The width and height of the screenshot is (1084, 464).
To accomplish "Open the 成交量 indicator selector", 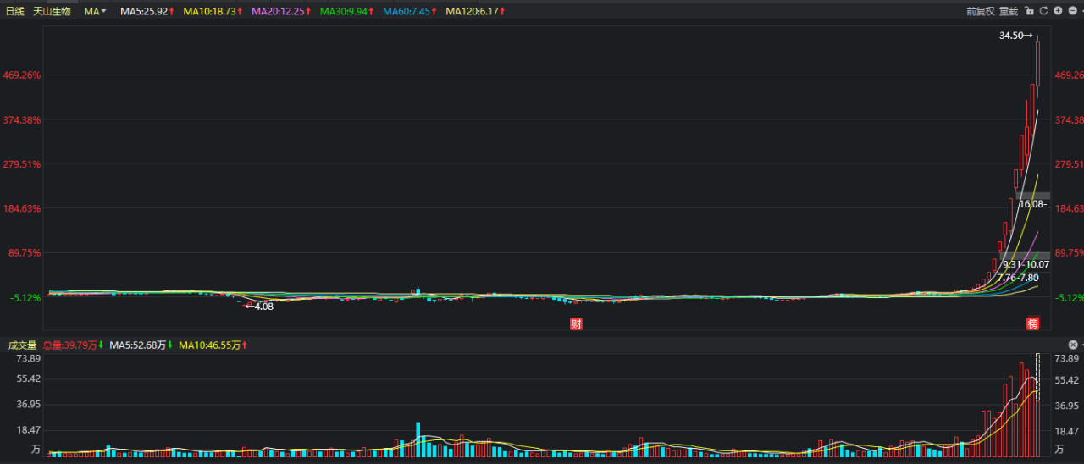I will pos(22,345).
